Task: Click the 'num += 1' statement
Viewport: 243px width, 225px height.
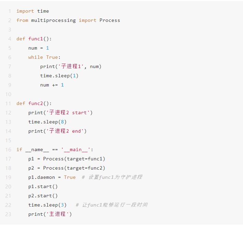Action: (52, 85)
